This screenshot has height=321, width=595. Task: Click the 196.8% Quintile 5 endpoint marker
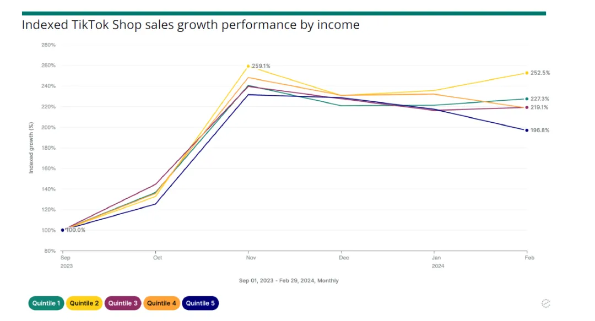[x=527, y=130]
